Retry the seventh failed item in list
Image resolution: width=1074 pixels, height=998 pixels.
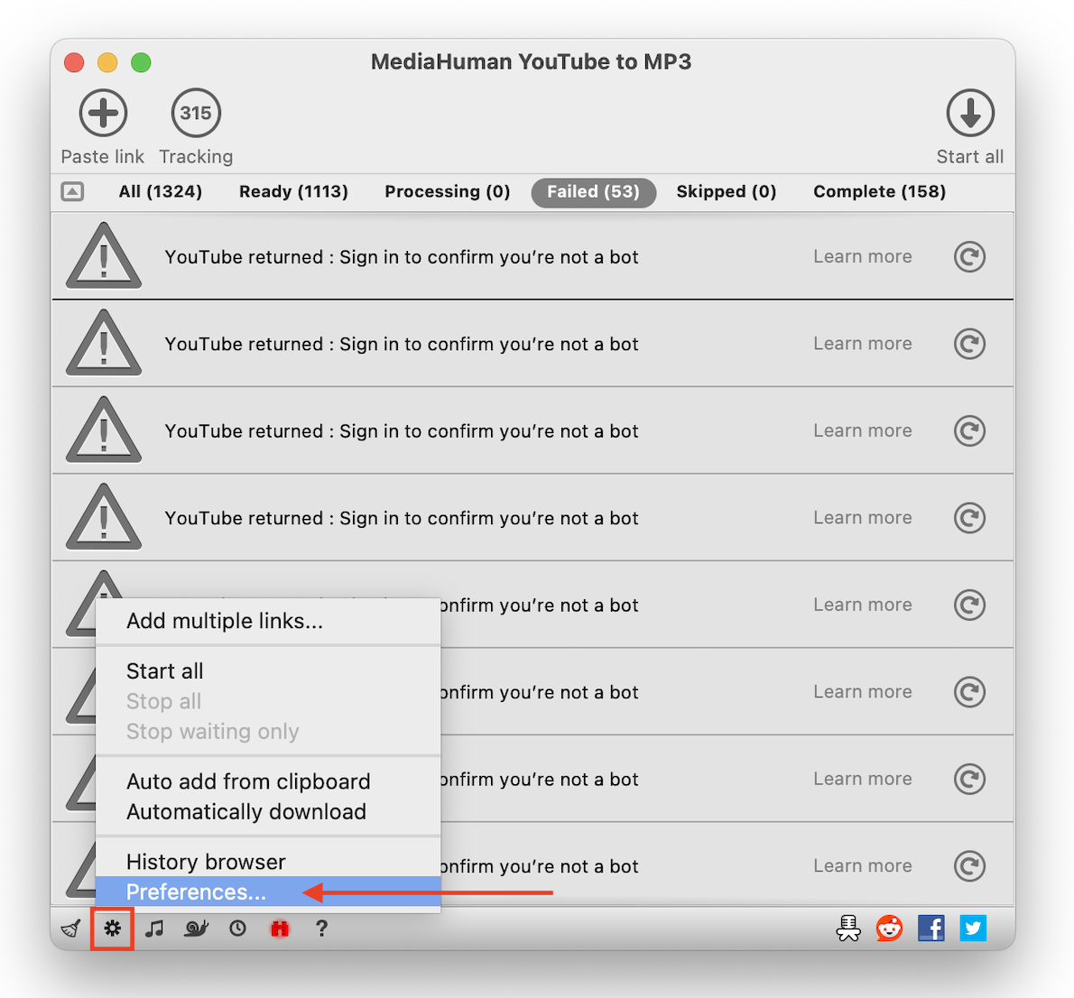click(970, 779)
